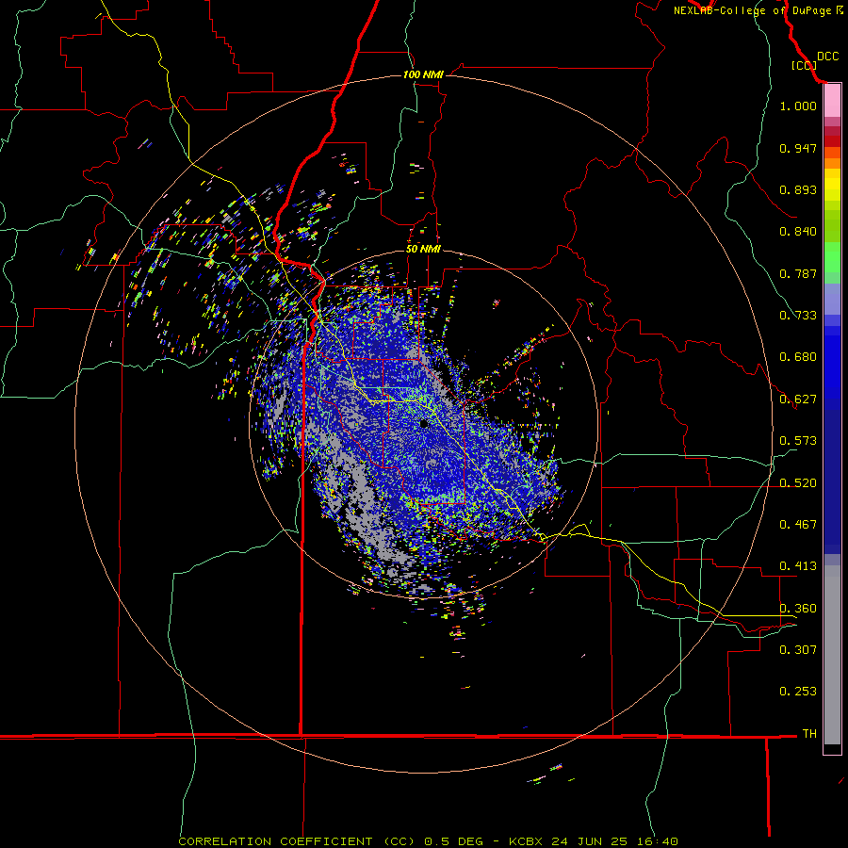Image resolution: width=848 pixels, height=848 pixels.
Task: Pick the bright green swatch on color bar
Action: pos(832,257)
